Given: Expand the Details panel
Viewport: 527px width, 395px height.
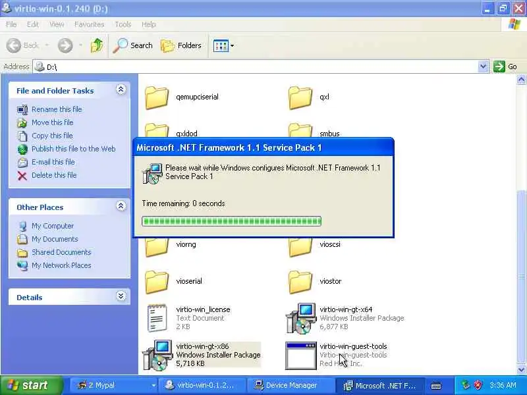Looking at the screenshot, I should (x=121, y=296).
